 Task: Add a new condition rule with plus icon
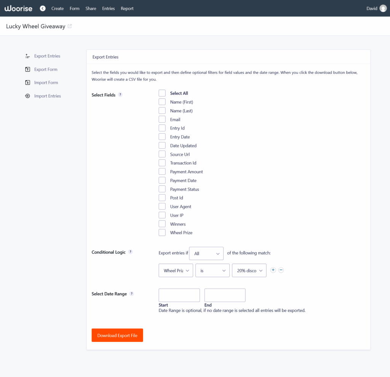click(x=273, y=270)
